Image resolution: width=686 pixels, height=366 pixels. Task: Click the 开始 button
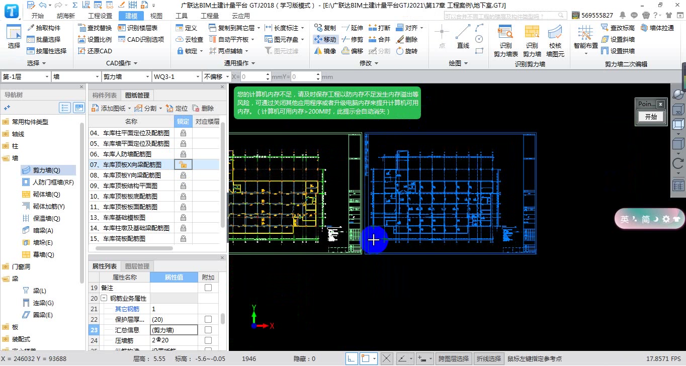[650, 117]
